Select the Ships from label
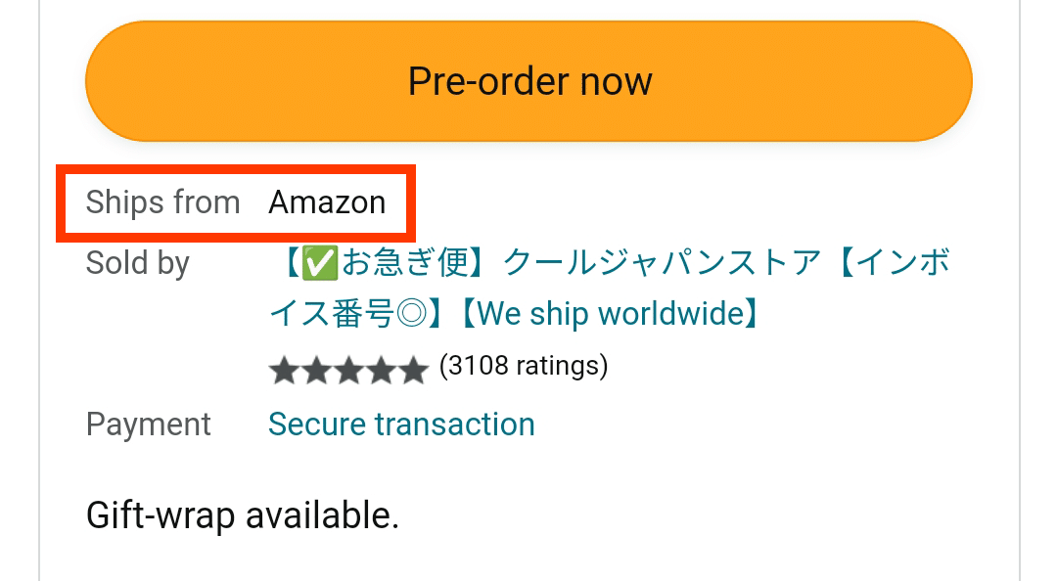The height and width of the screenshot is (581, 1057). pos(163,202)
